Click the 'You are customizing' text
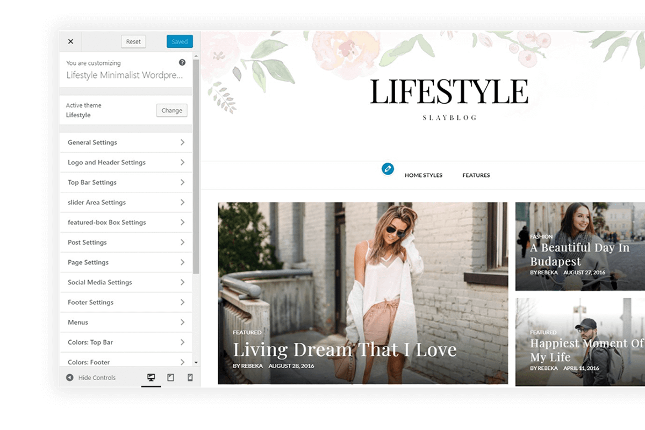Viewport: 645px width, 430px height. coord(94,63)
